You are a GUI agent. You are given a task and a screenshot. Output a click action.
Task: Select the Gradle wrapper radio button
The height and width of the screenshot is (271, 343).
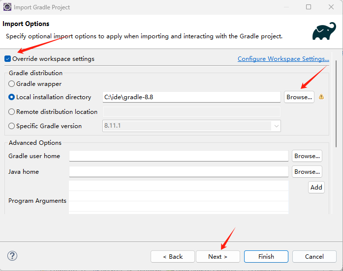[11, 84]
